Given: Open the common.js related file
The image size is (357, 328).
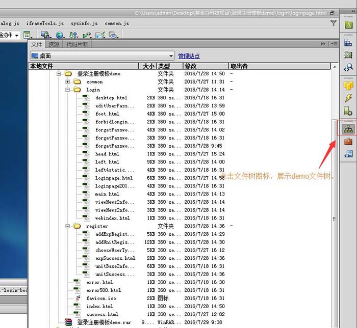Looking at the screenshot, I should [x=117, y=23].
